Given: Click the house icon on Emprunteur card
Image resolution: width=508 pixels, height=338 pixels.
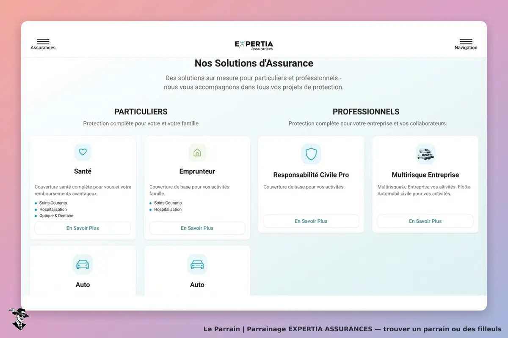Looking at the screenshot, I should (x=197, y=152).
